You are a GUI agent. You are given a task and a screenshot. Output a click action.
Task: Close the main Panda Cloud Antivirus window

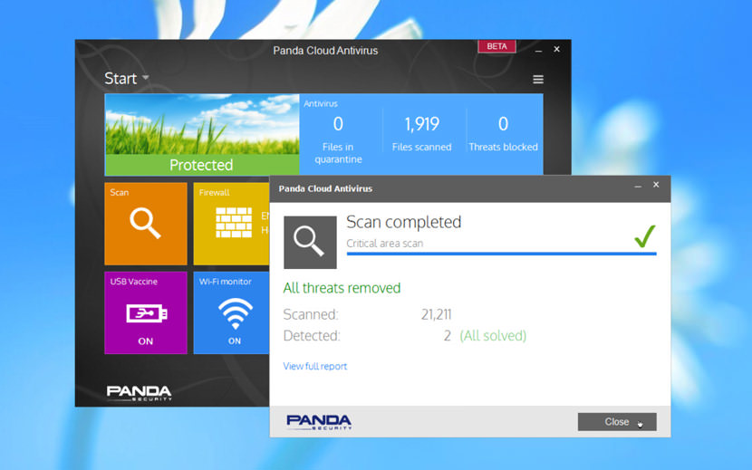557,49
